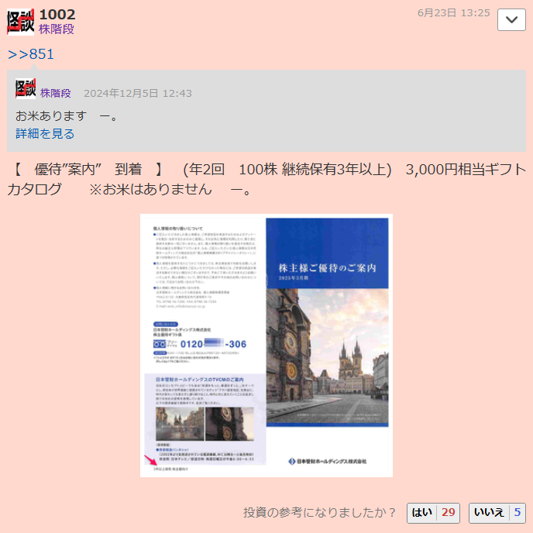Screen dimensions: 533x533
Task: Click the poster's 怪談 avatar icon
Action: pyautogui.click(x=21, y=22)
